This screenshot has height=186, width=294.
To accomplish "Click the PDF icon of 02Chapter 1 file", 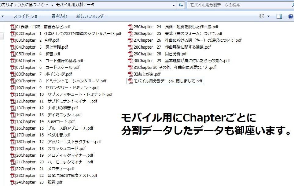I will 13,34.
